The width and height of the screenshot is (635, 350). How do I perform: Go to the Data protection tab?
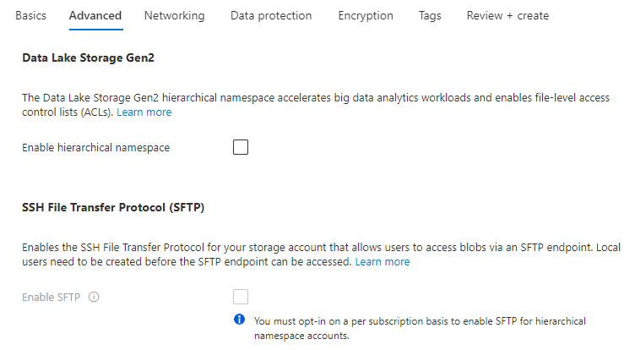pos(271,15)
